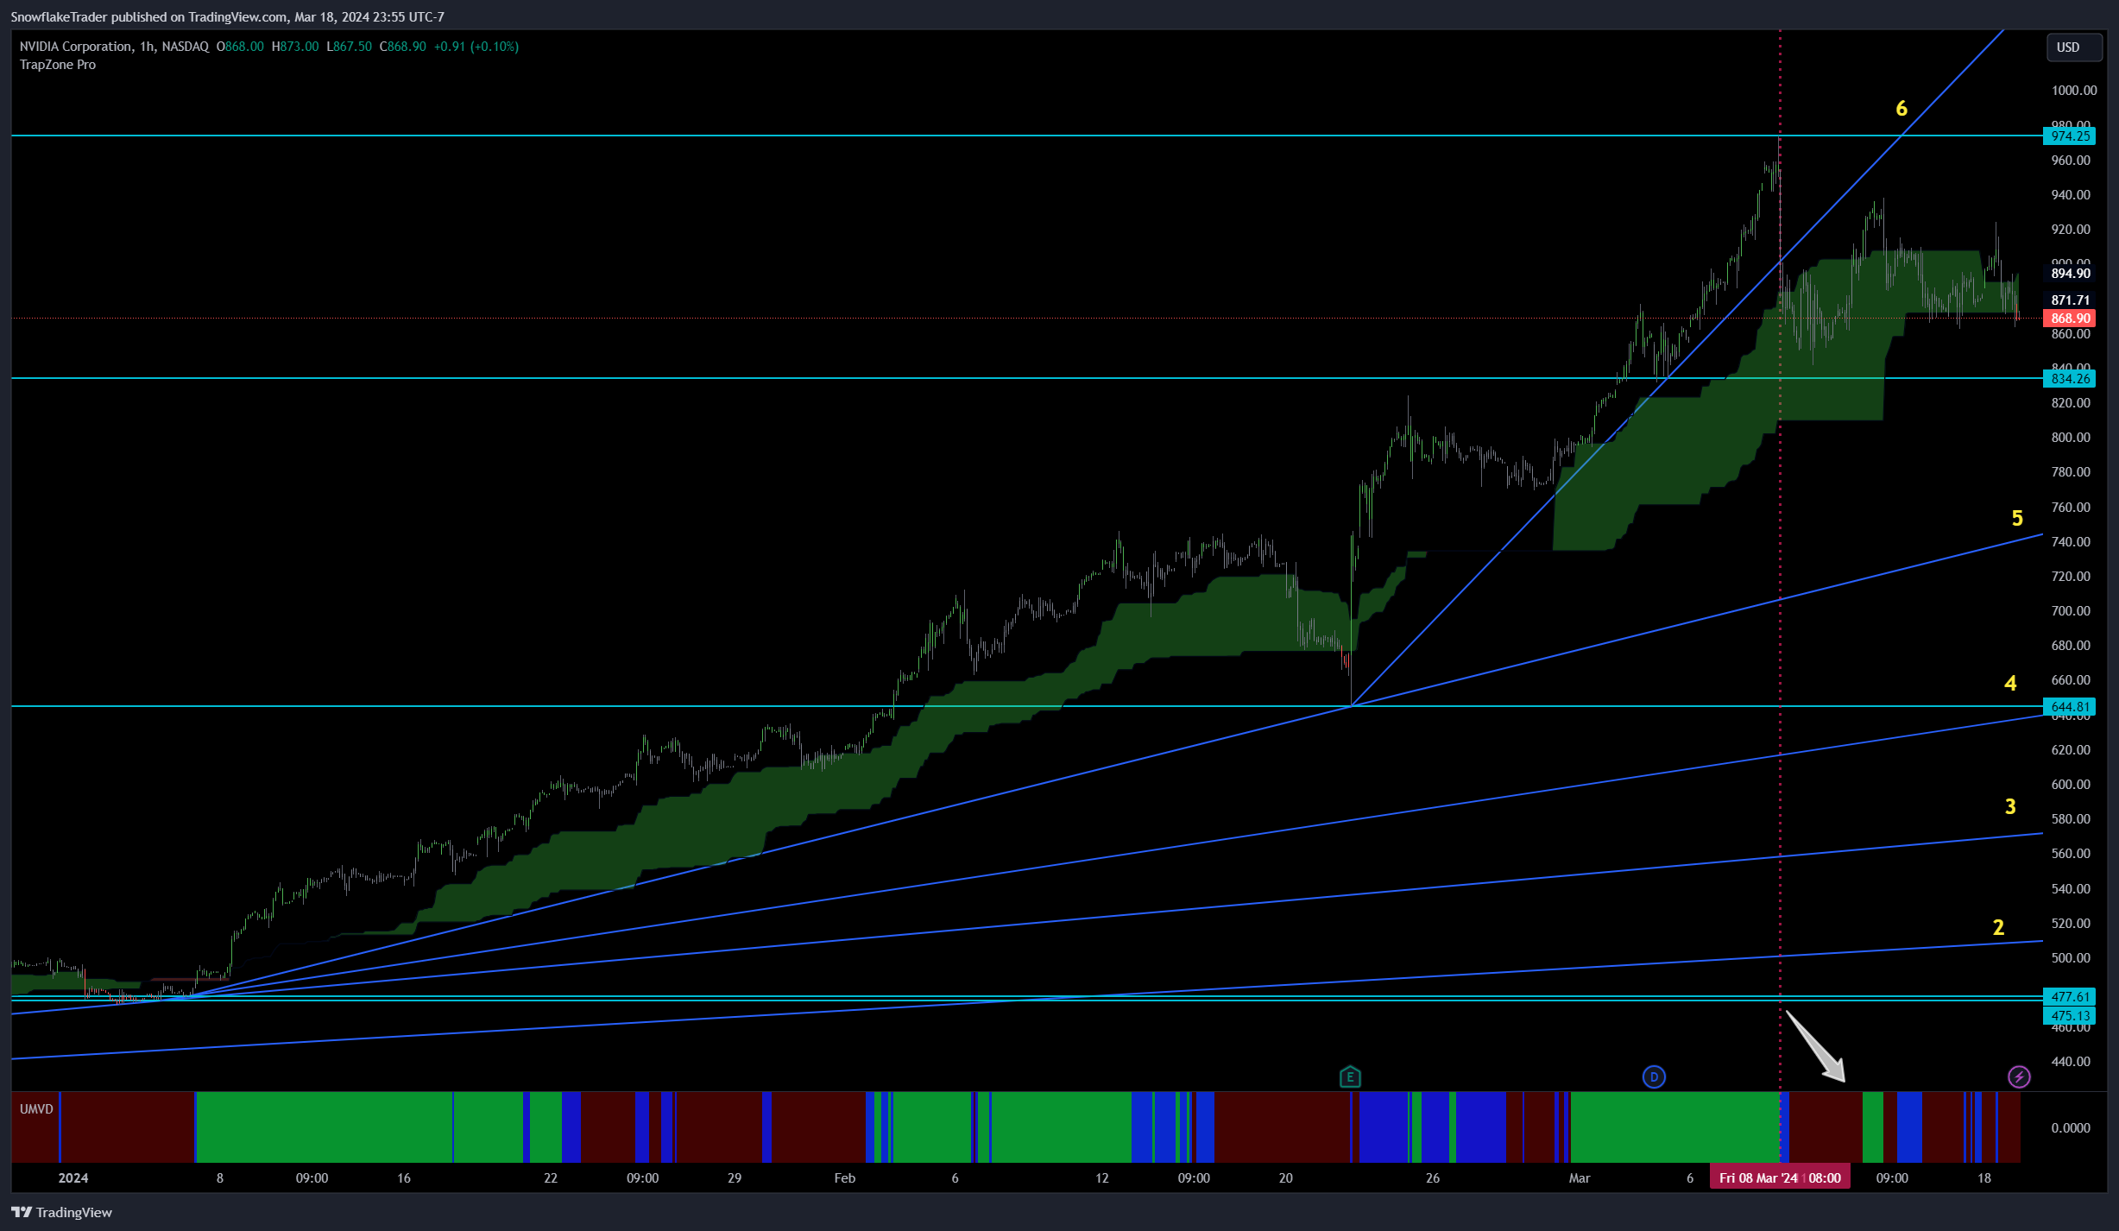
Task: Click the dividend D marker icon
Action: click(x=1654, y=1076)
